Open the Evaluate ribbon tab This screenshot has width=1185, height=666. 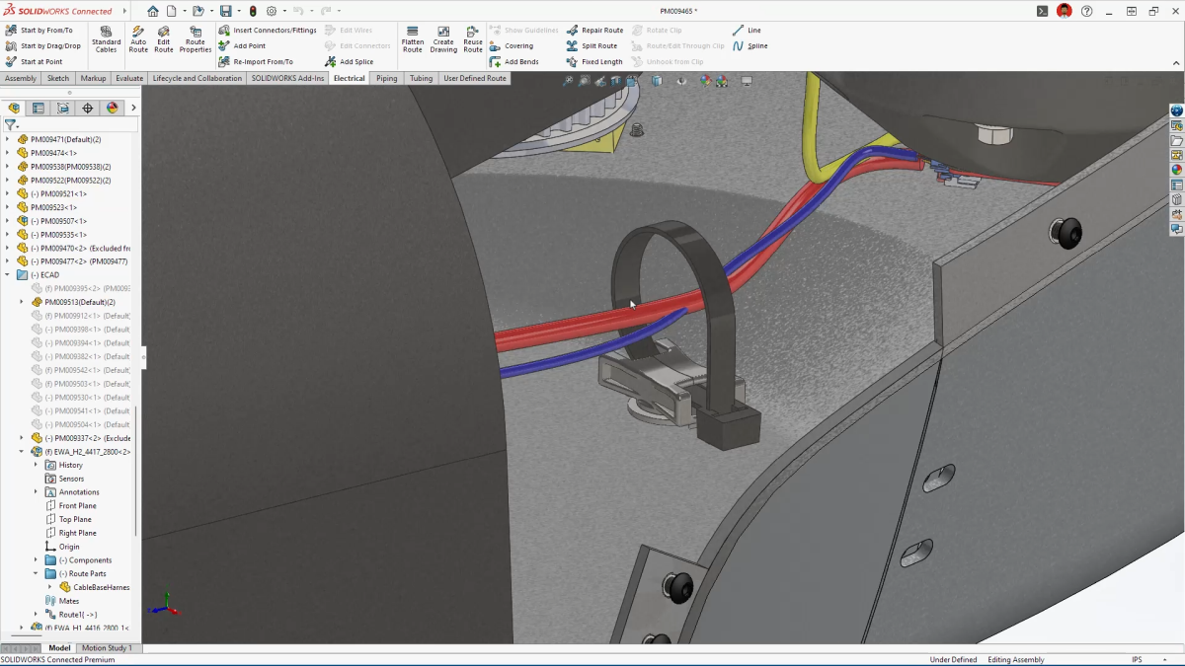click(x=128, y=78)
